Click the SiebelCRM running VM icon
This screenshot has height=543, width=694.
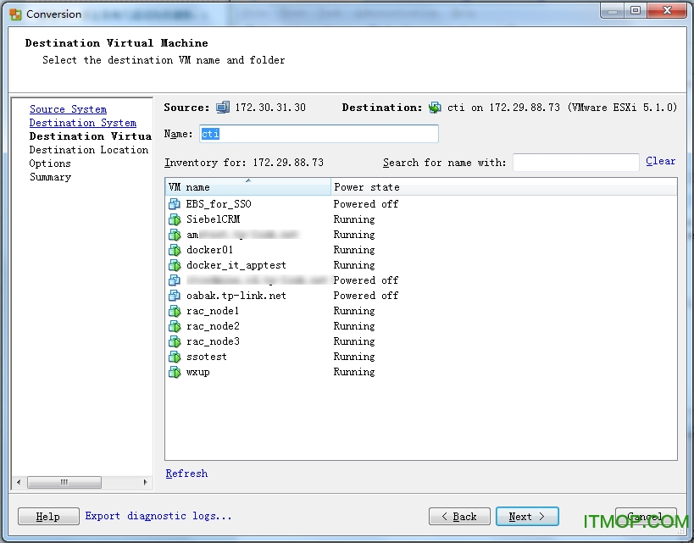[175, 219]
